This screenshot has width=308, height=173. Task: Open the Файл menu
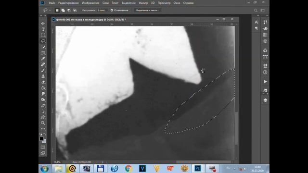pyautogui.click(x=52, y=3)
